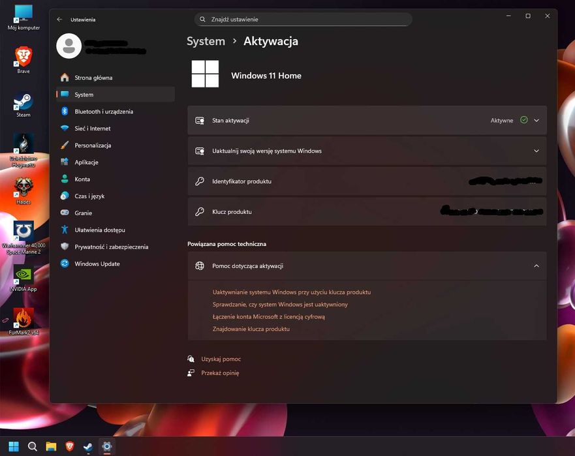Click the Przekaż opinię feedback icon
The width and height of the screenshot is (575, 456).
pyautogui.click(x=191, y=372)
